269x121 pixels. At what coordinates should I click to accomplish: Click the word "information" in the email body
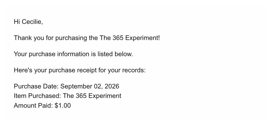73,54
